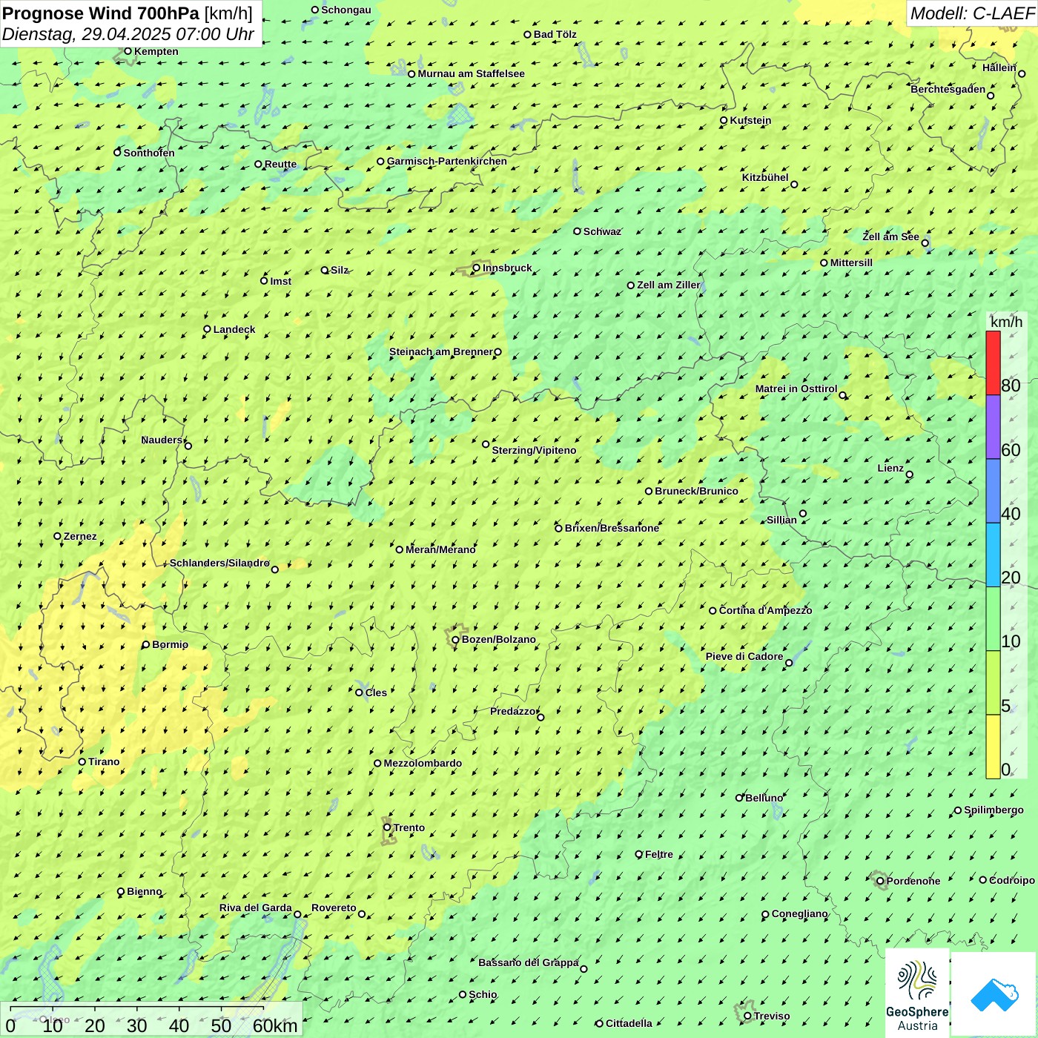Click the Kufstein city marker circle
Screen dimensions: 1038x1038
(x=724, y=120)
